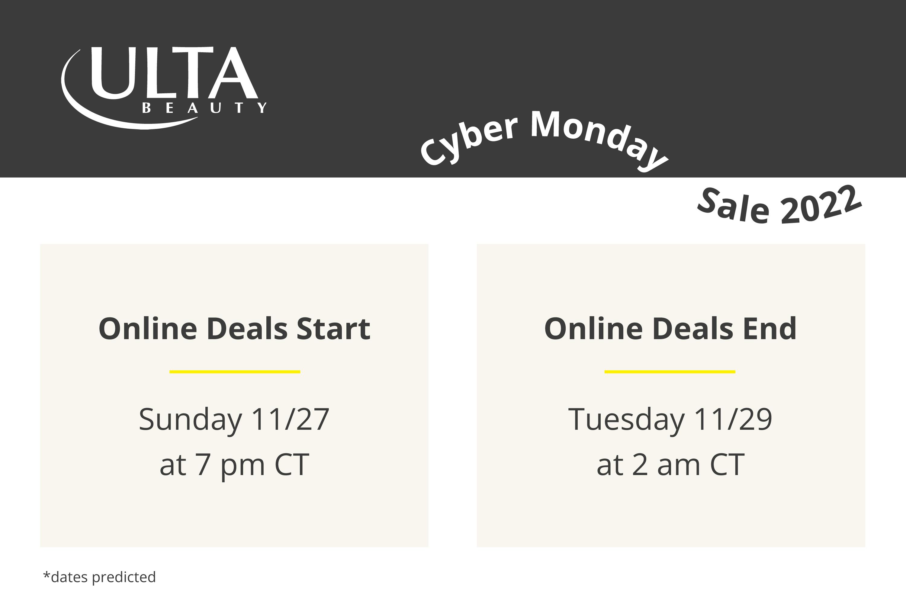The width and height of the screenshot is (906, 604).
Task: Click the Ulta Beauty logo
Action: tap(164, 88)
